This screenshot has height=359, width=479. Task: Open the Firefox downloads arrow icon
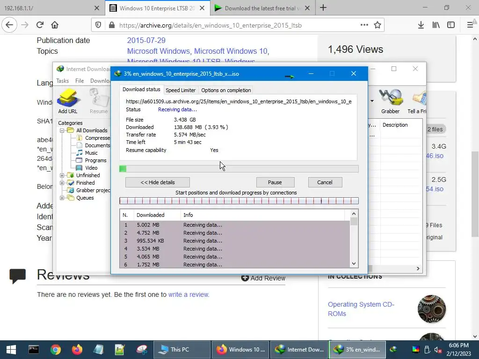tap(421, 25)
